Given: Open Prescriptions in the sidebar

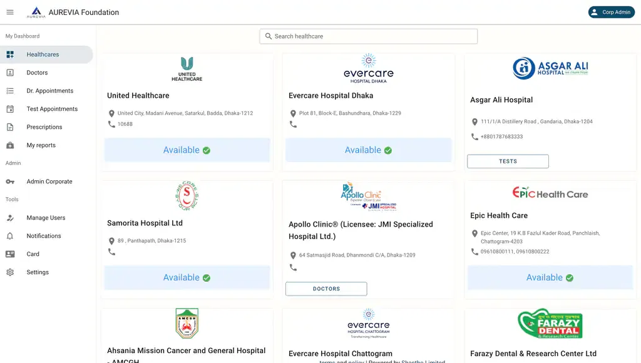Looking at the screenshot, I should coord(46,127).
